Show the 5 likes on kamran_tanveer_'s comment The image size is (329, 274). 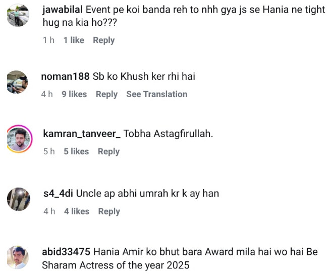coord(76,151)
